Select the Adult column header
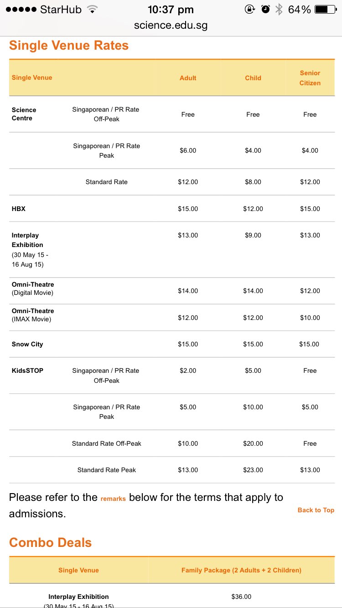 coord(188,78)
